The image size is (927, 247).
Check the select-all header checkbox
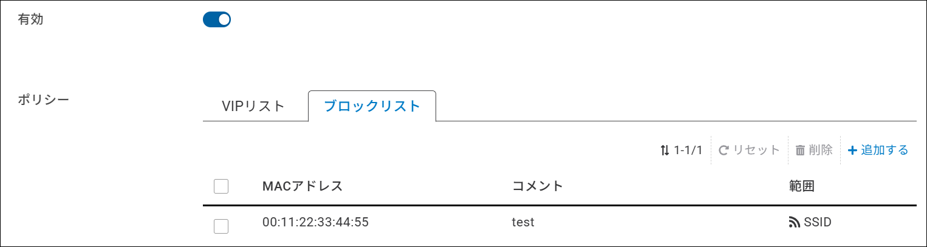221,186
